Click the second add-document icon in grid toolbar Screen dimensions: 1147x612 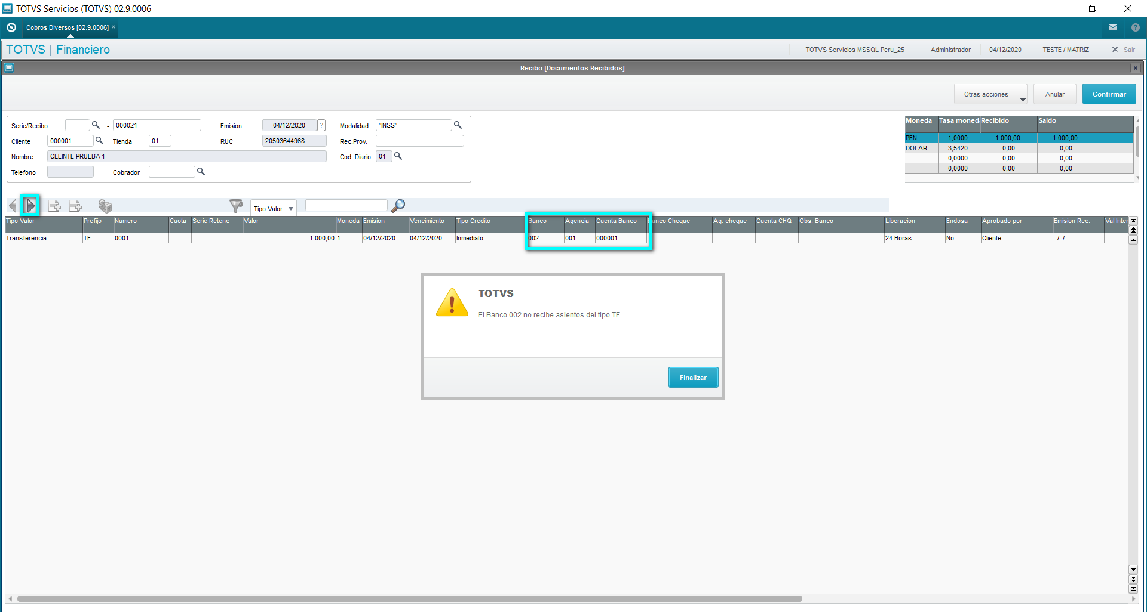tap(76, 206)
